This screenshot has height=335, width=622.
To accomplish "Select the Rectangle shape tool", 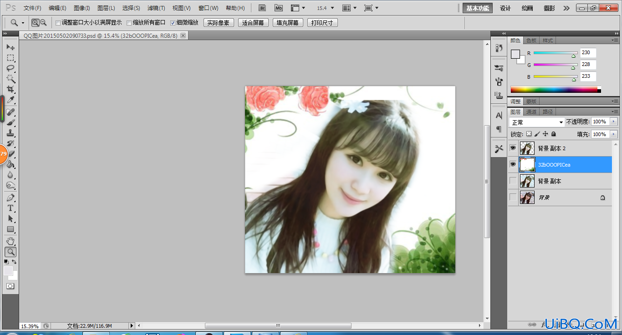I will coord(10,229).
